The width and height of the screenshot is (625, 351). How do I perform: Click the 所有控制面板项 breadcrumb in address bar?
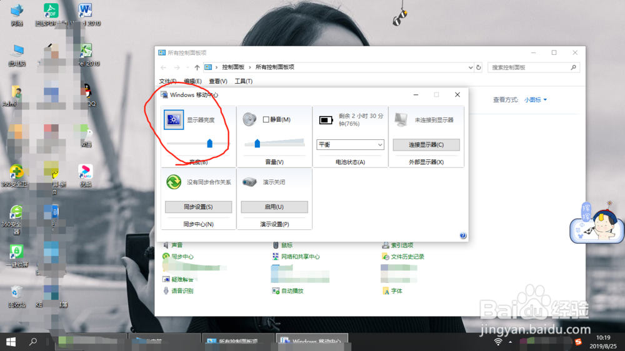274,67
